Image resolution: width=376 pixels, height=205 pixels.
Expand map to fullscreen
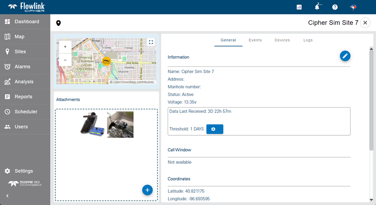[151, 42]
